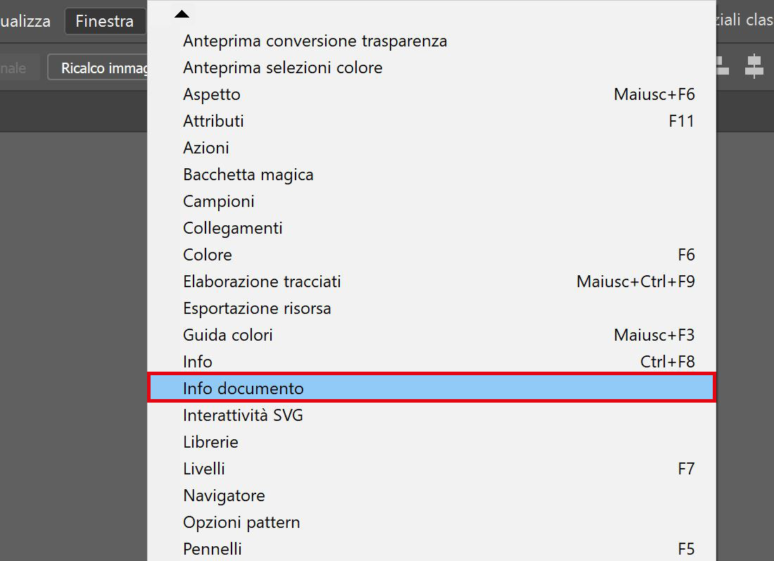Open the Bacchetta magica panel
774x561 pixels.
pos(248,175)
